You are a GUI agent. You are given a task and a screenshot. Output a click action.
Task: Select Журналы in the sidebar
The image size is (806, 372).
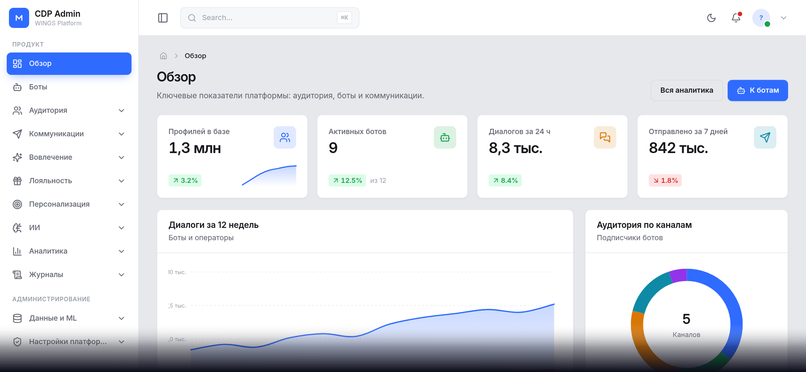click(x=69, y=275)
